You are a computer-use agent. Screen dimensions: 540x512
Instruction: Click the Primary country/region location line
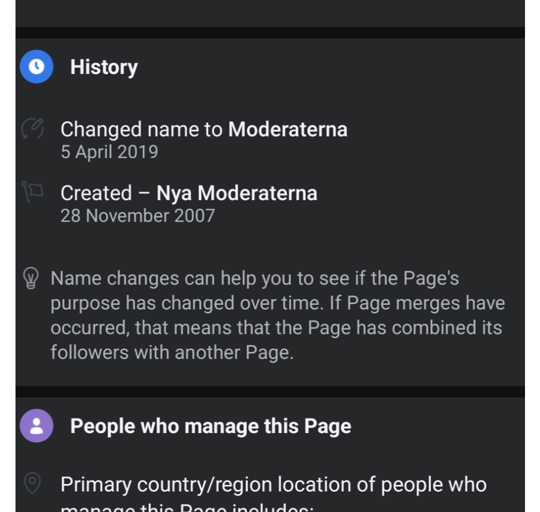click(x=273, y=483)
